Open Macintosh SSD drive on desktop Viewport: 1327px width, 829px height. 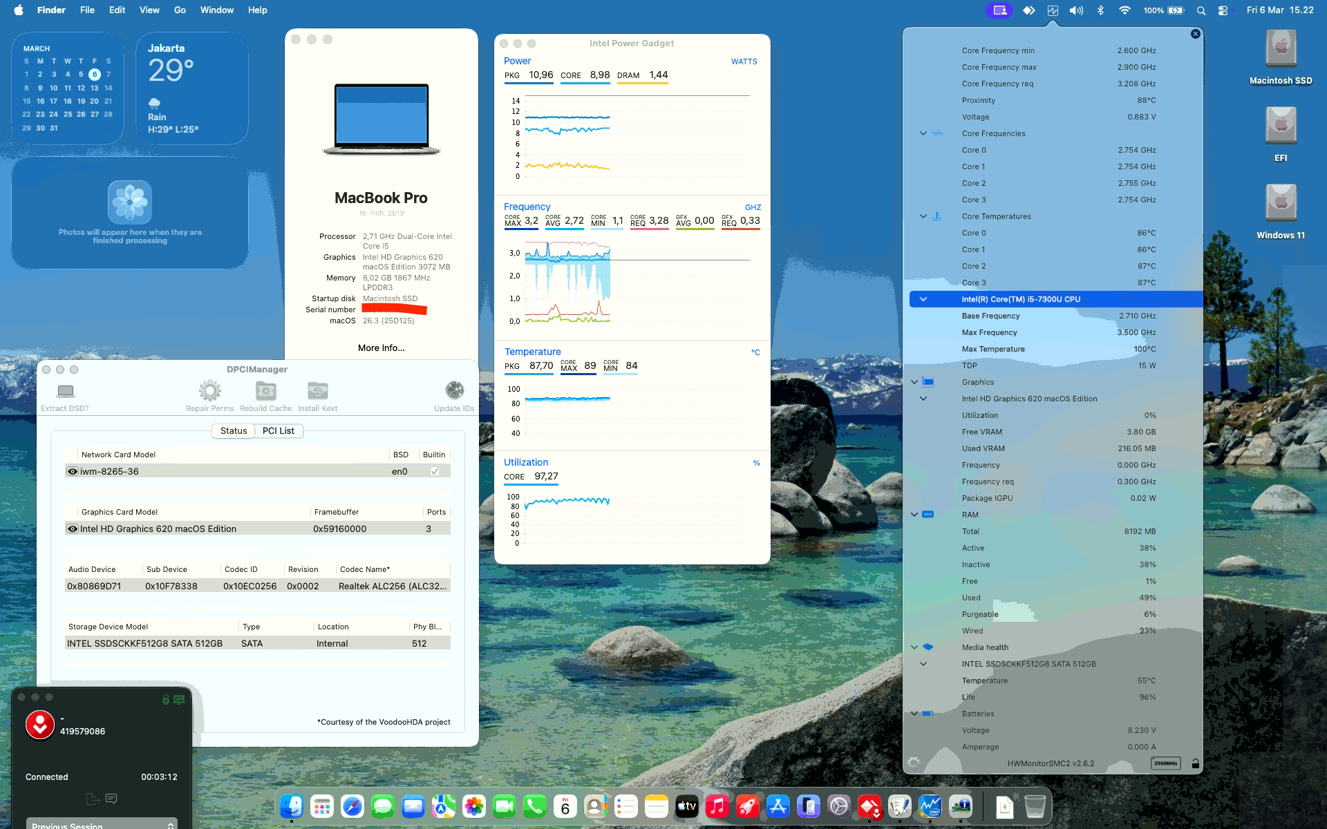[x=1280, y=57]
